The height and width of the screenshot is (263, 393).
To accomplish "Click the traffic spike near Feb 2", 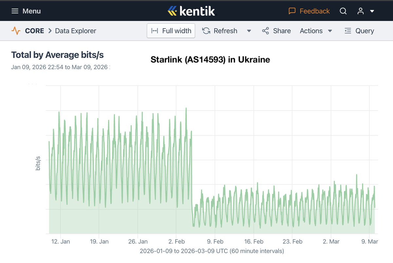I will [186, 108].
